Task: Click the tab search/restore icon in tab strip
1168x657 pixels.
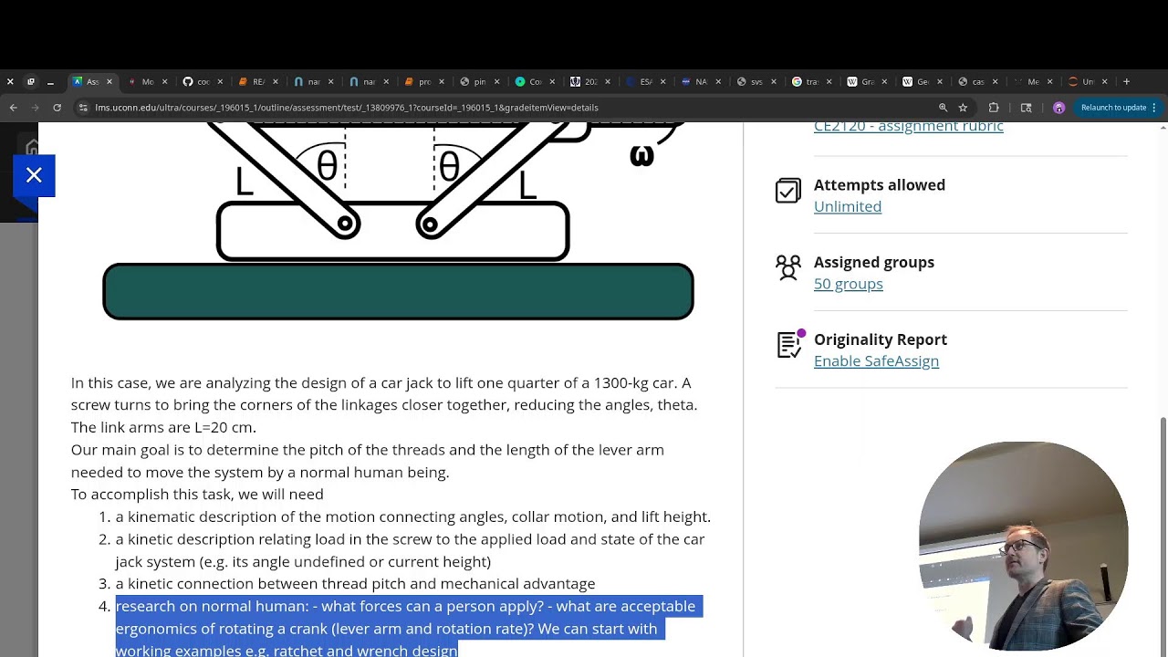Action: pos(30,81)
